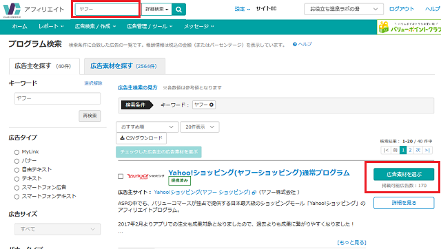Select the バナー ad type
The width and height of the screenshot is (441, 249).
pyautogui.click(x=17, y=161)
